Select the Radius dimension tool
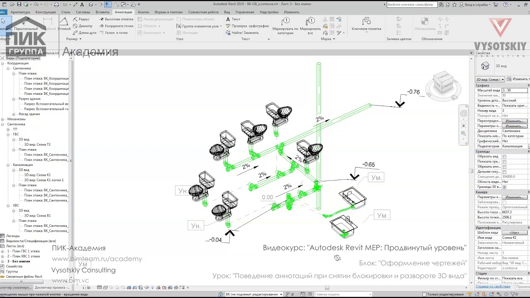Viewport: 530px width, 298px height. click(x=81, y=19)
